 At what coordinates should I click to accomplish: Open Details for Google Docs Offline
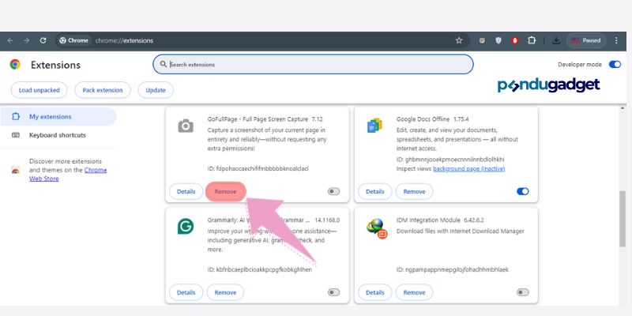374,191
